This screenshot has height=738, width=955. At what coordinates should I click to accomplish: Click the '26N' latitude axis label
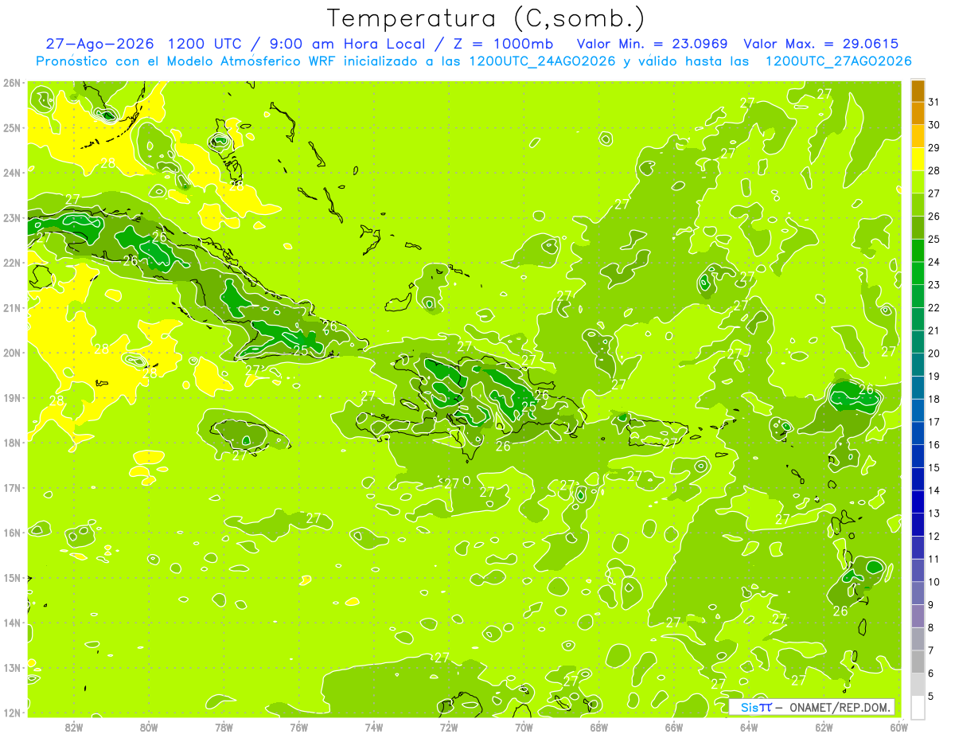(12, 83)
